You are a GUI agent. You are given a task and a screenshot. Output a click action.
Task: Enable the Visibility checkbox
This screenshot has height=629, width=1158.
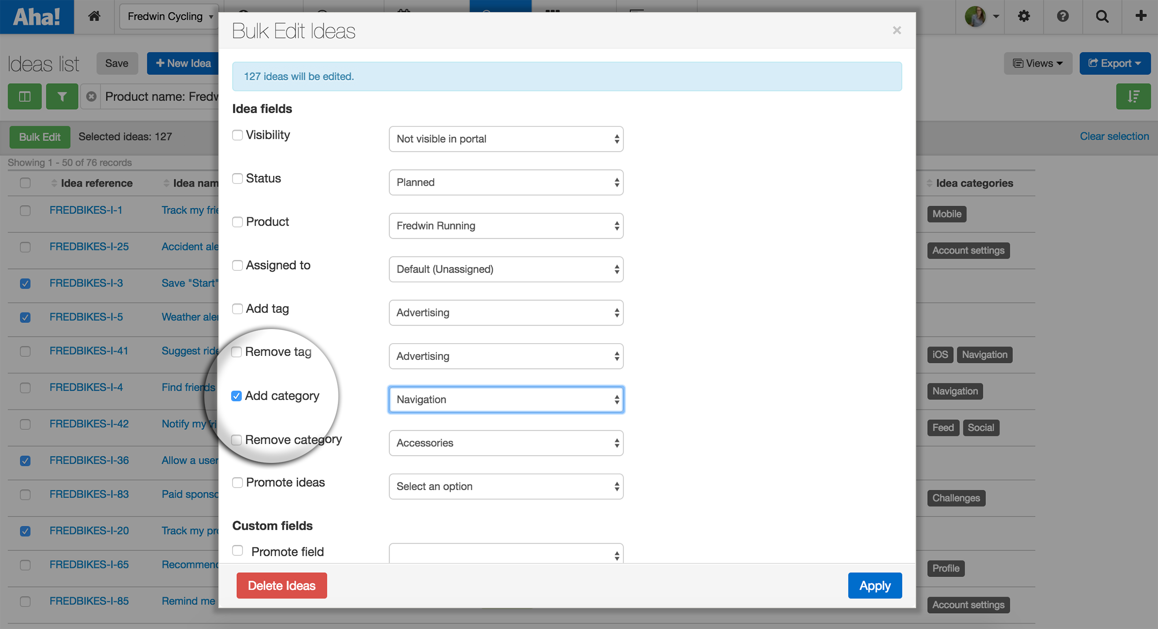237,135
